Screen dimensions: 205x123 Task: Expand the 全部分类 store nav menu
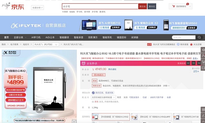pos(20,37)
